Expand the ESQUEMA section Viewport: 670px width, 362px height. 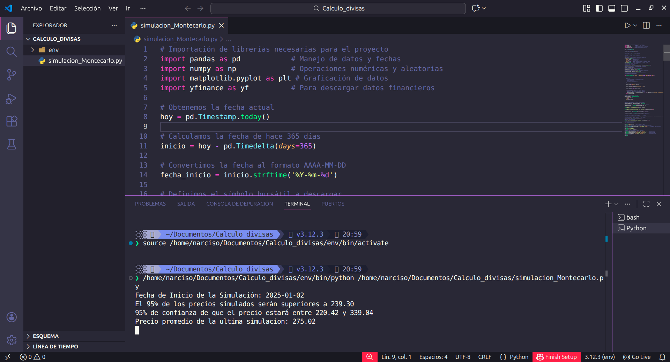point(46,336)
